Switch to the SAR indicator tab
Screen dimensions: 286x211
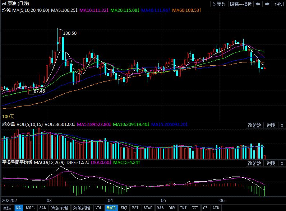pos(42,208)
